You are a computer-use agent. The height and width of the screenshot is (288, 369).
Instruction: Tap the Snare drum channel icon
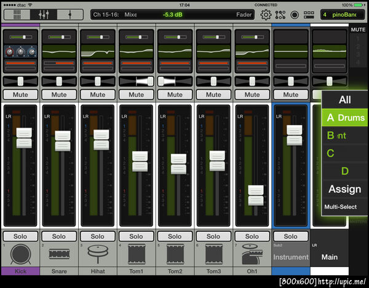(x=59, y=254)
